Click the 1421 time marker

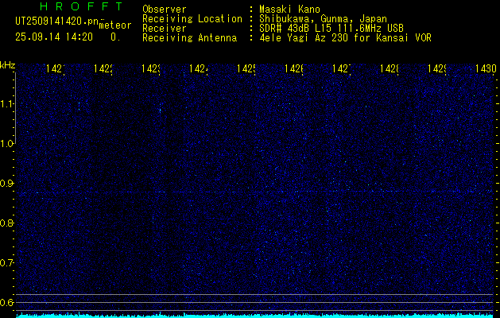[56, 68]
